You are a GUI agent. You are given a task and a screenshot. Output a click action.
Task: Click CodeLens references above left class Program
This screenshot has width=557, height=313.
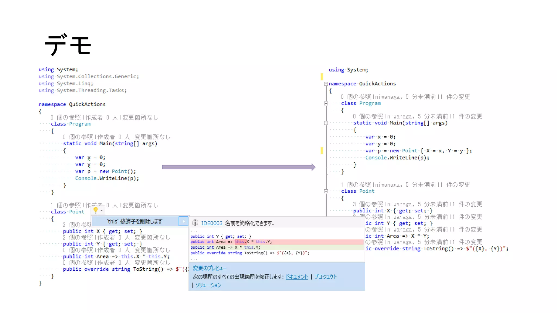[65, 117]
